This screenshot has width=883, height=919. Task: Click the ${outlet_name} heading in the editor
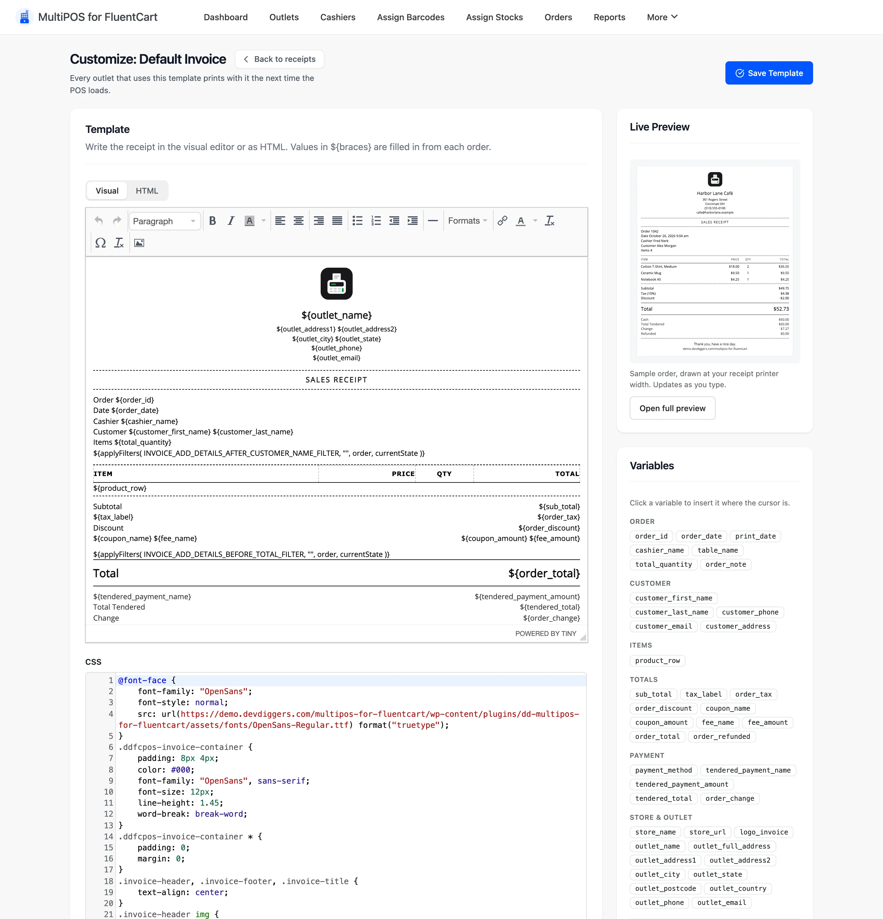coord(336,315)
